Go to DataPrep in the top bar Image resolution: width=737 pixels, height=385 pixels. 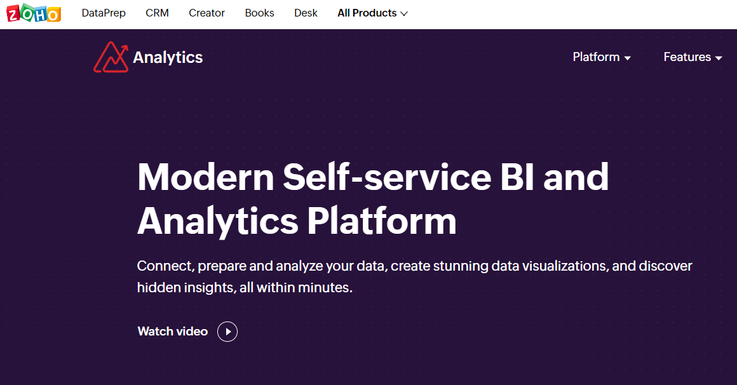(x=104, y=13)
